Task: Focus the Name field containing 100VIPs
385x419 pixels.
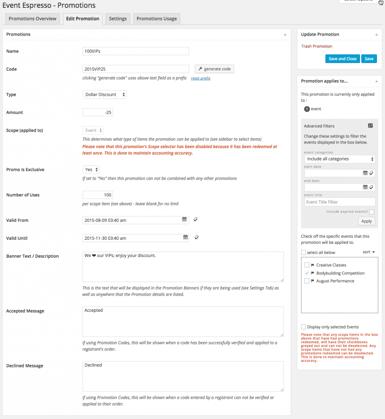Action: pyautogui.click(x=136, y=51)
